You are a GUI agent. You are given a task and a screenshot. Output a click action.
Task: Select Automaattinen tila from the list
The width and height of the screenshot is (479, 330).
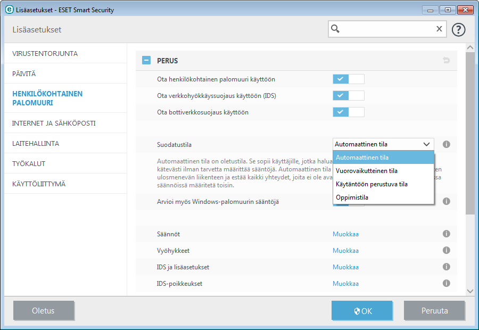[x=383, y=158]
